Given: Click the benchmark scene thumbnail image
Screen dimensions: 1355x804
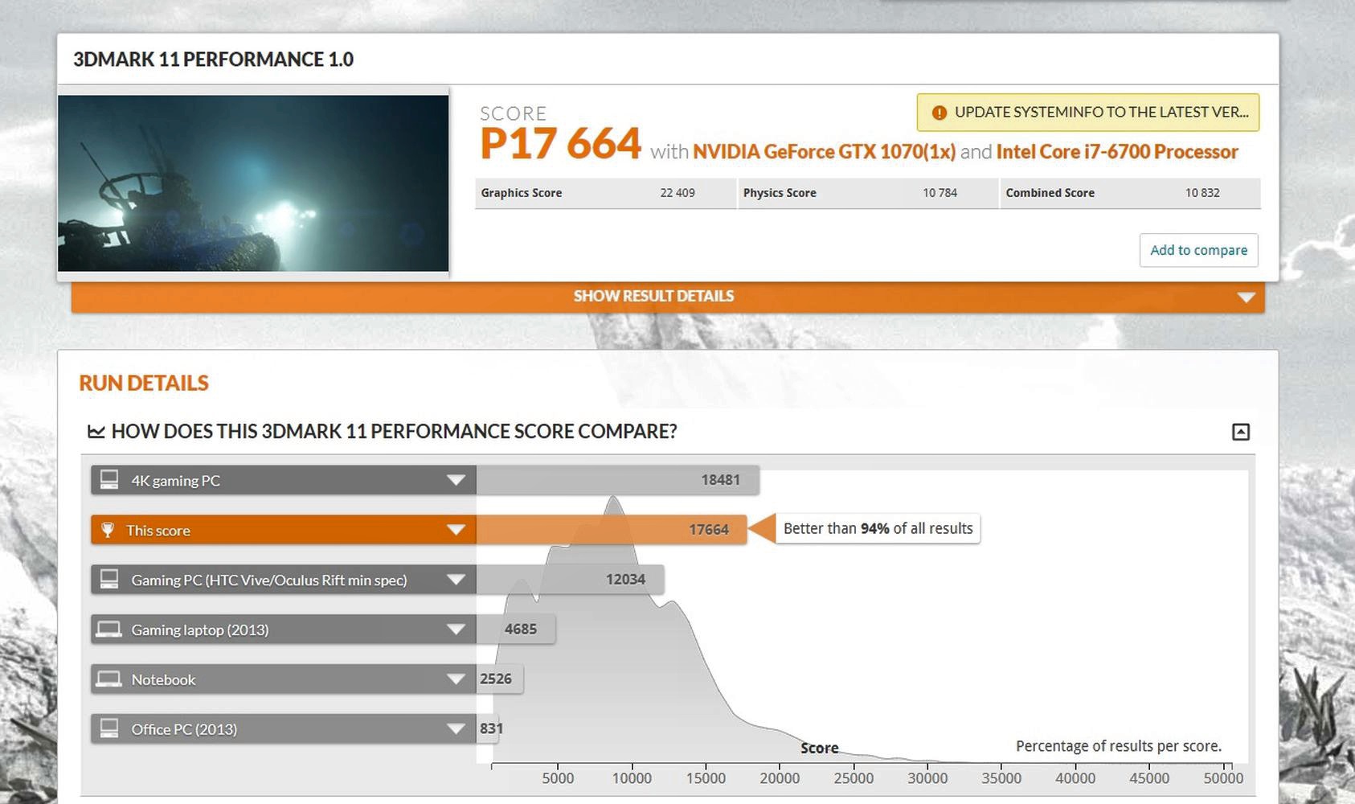Looking at the screenshot, I should 253,183.
